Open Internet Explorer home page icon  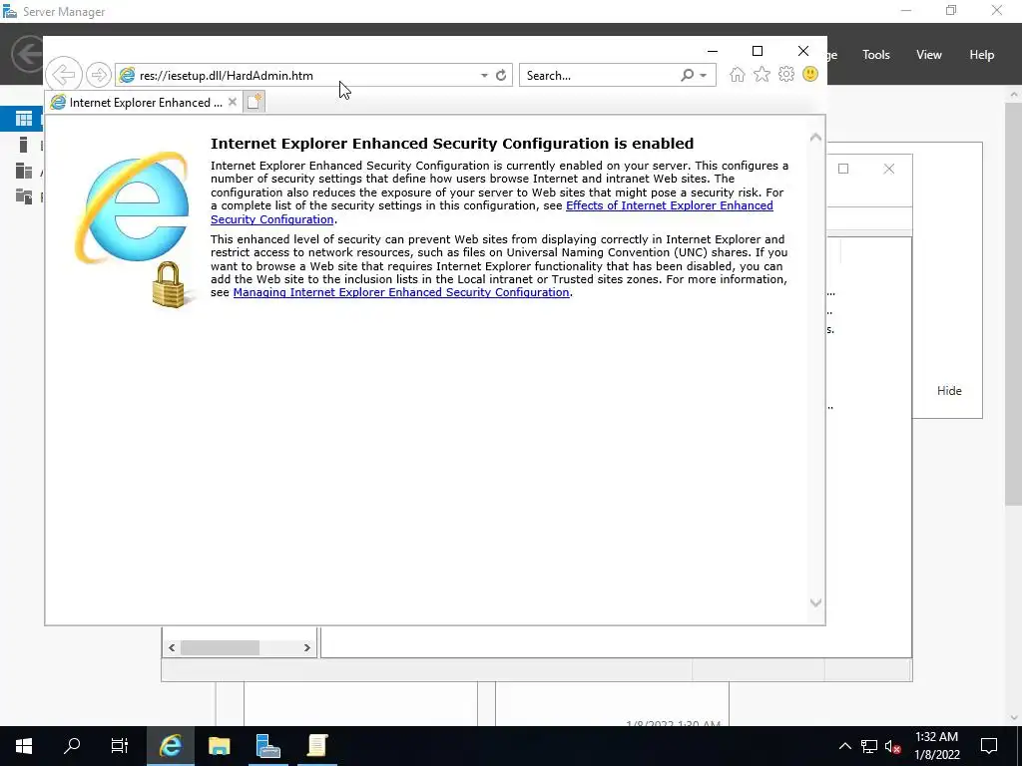[738, 75]
